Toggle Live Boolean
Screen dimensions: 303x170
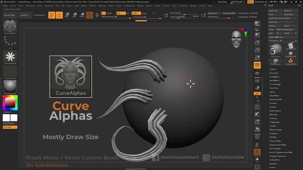(x=39, y=15)
